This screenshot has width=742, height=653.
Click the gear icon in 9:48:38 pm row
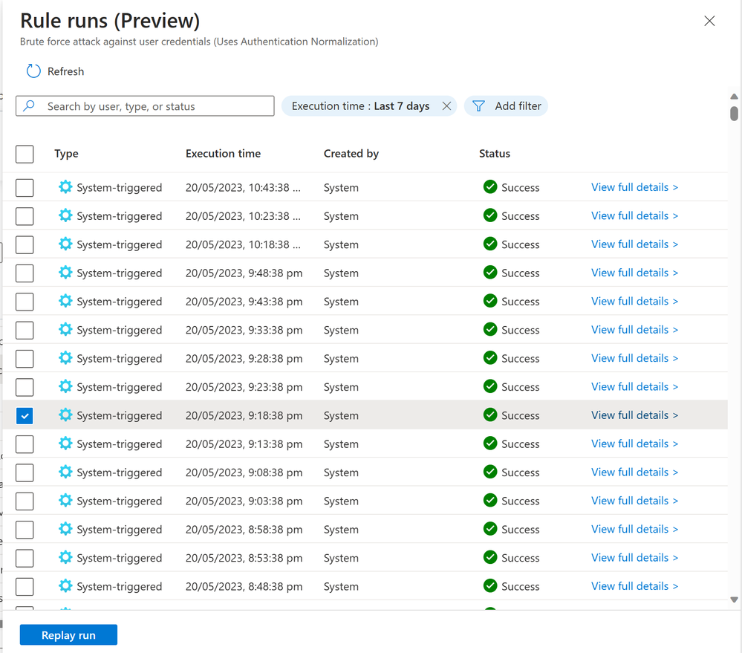tap(65, 273)
